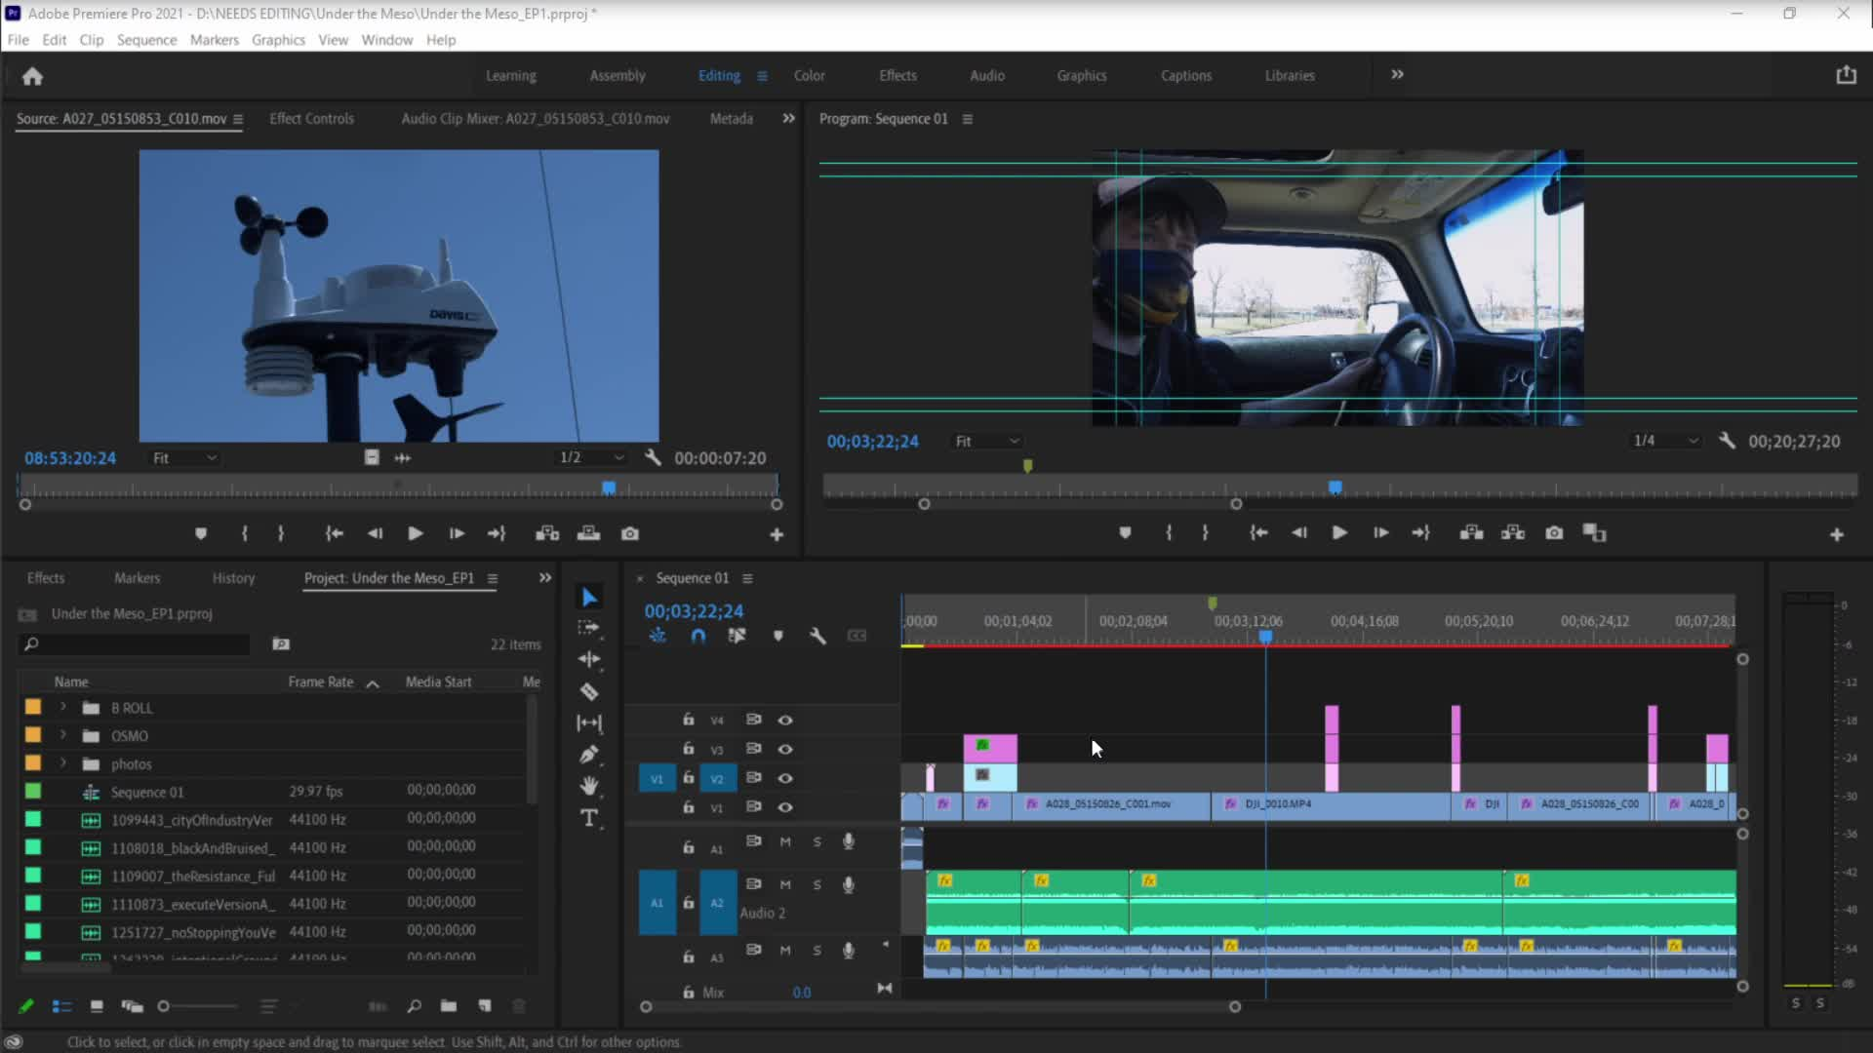Click the Source monitor blue playhead
This screenshot has height=1053, width=1873.
(609, 487)
